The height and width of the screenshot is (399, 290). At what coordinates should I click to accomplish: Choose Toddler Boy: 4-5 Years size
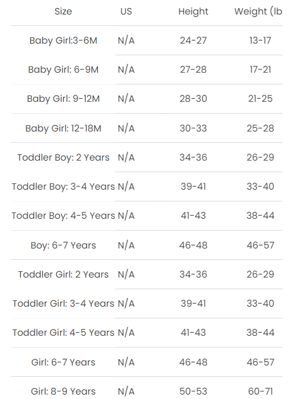pos(63,216)
